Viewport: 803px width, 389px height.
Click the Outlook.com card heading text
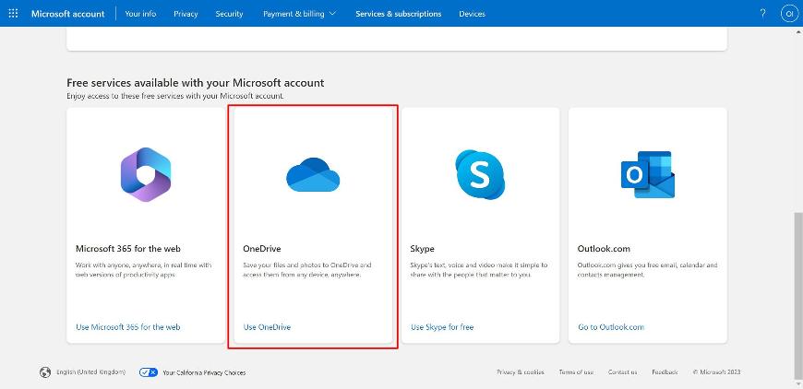604,249
